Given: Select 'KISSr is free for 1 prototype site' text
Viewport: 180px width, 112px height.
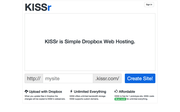Looking at the screenshot, I should (x=129, y=96).
